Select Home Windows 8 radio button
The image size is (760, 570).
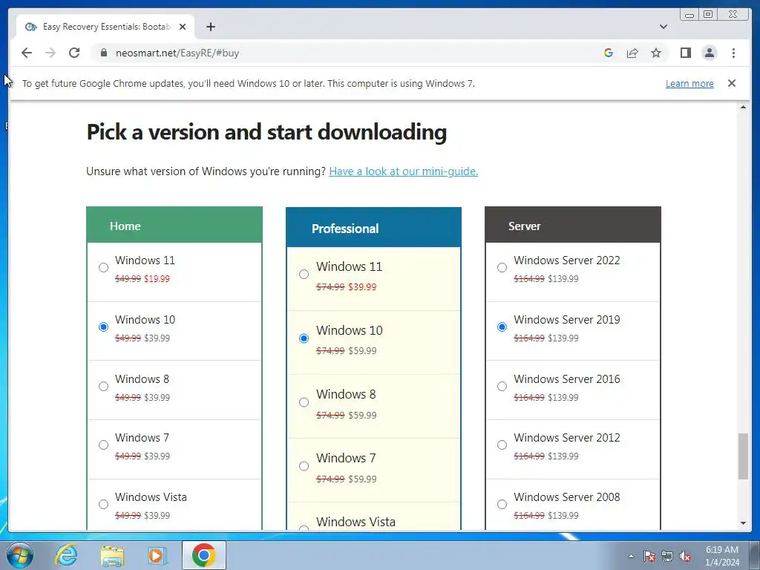[103, 386]
